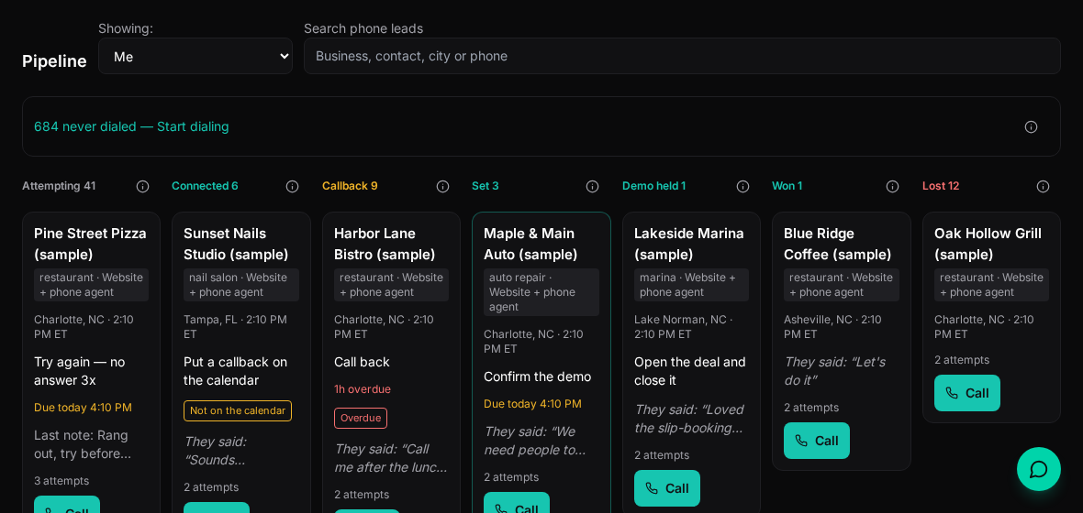The width and height of the screenshot is (1083, 513).
Task: Select the Won 1 column header
Action: 787,186
